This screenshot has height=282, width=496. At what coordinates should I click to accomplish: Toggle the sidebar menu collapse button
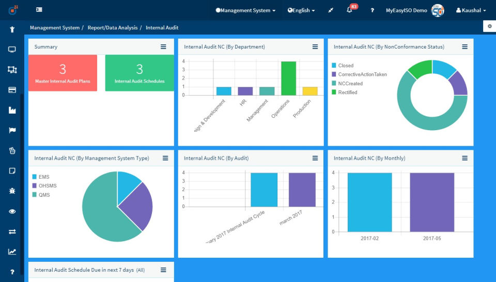[x=39, y=10]
